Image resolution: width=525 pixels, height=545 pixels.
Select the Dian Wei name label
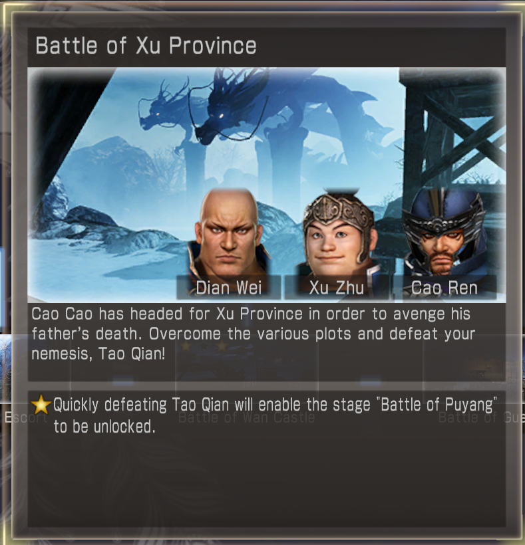[x=229, y=288]
